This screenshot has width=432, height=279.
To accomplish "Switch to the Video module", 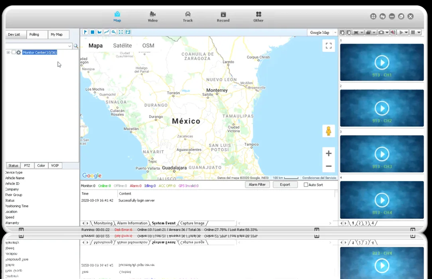I will pyautogui.click(x=153, y=17).
